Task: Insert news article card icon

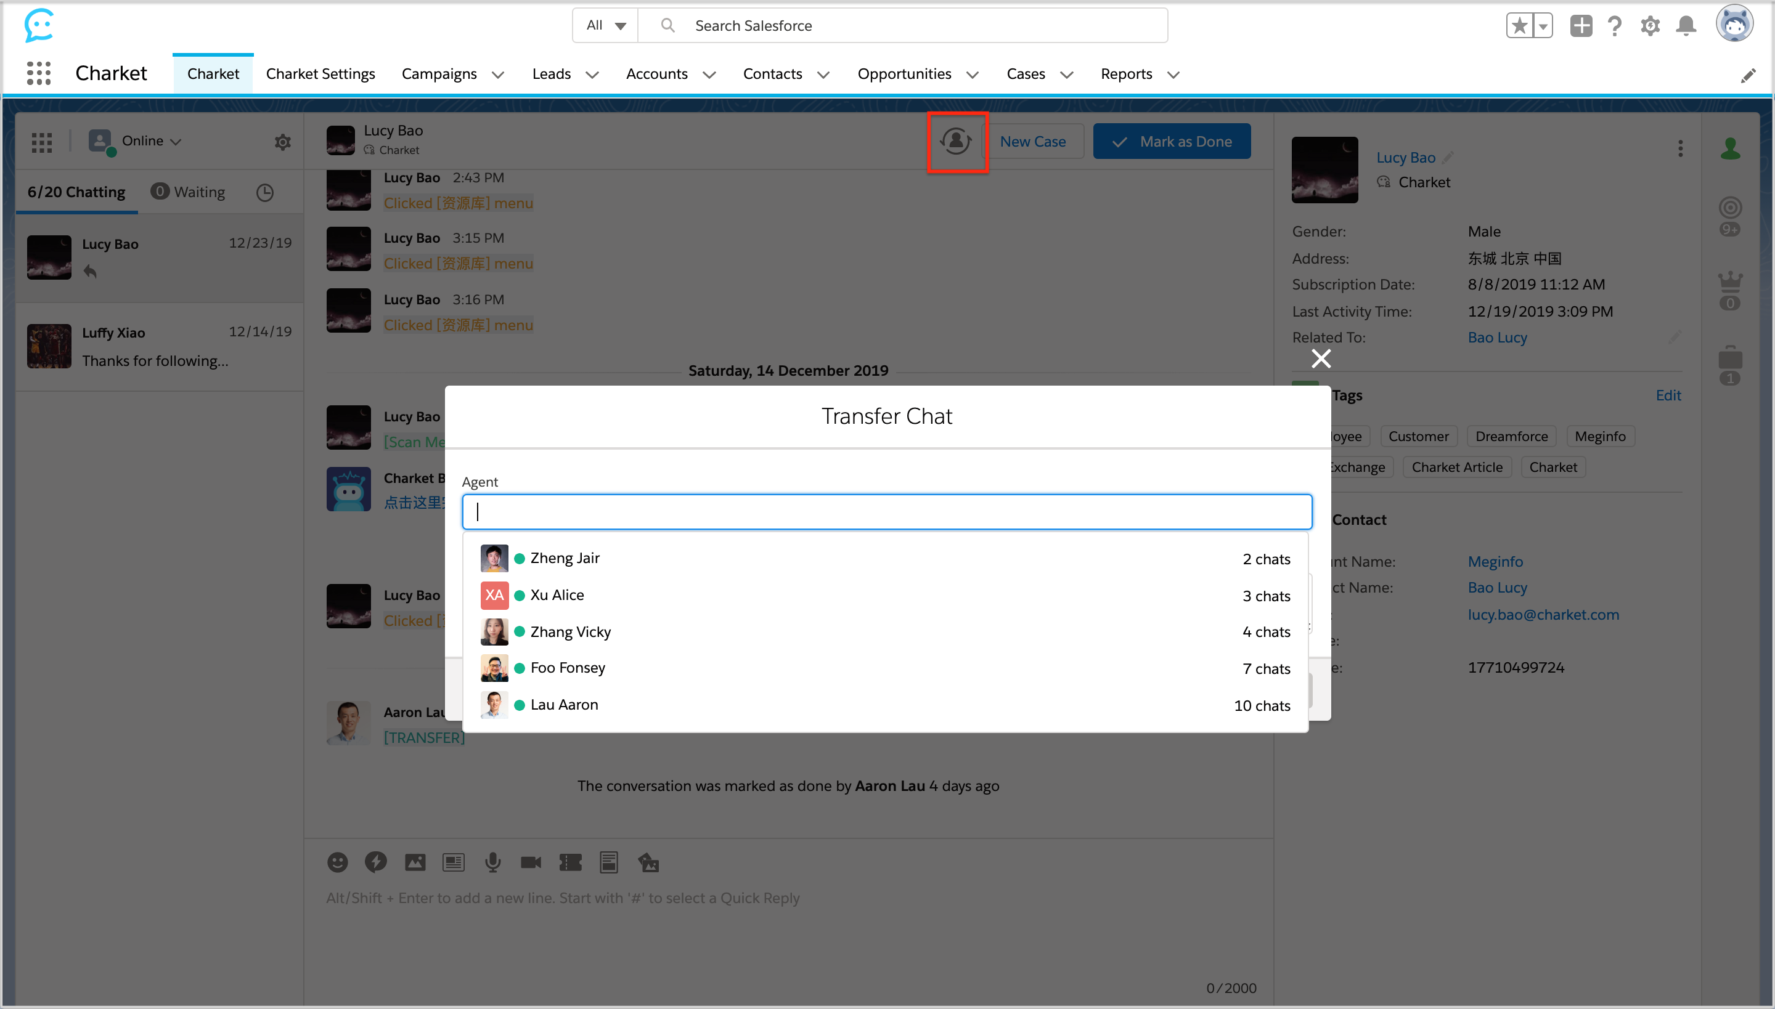Action: [454, 862]
